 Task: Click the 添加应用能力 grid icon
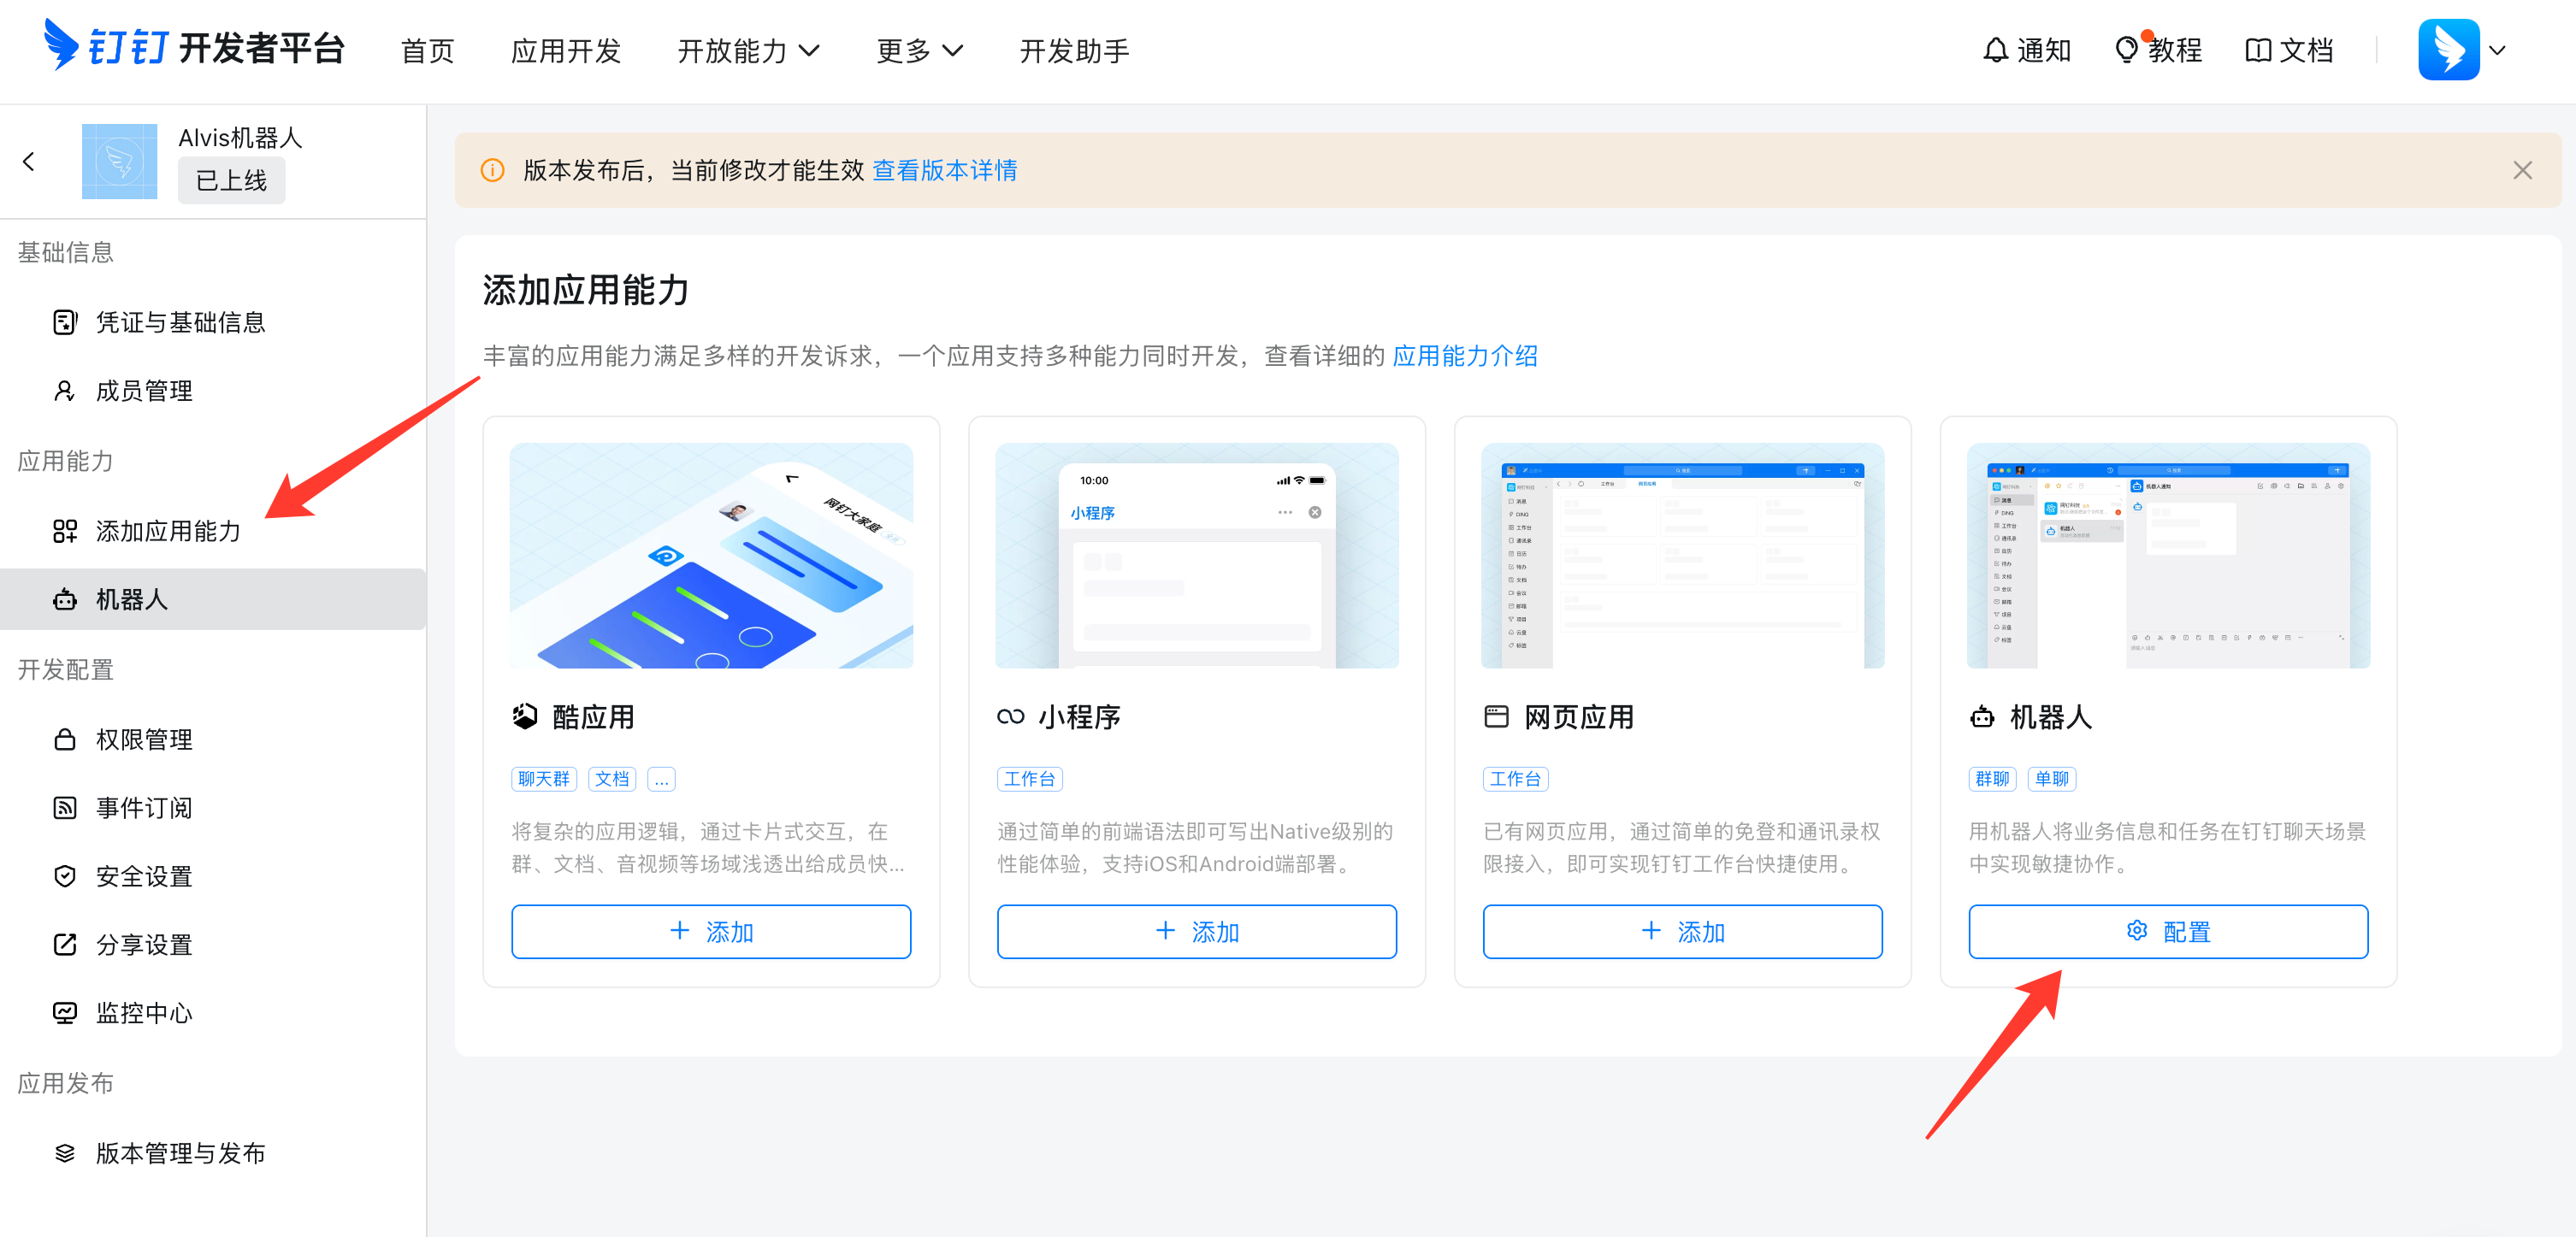[65, 531]
